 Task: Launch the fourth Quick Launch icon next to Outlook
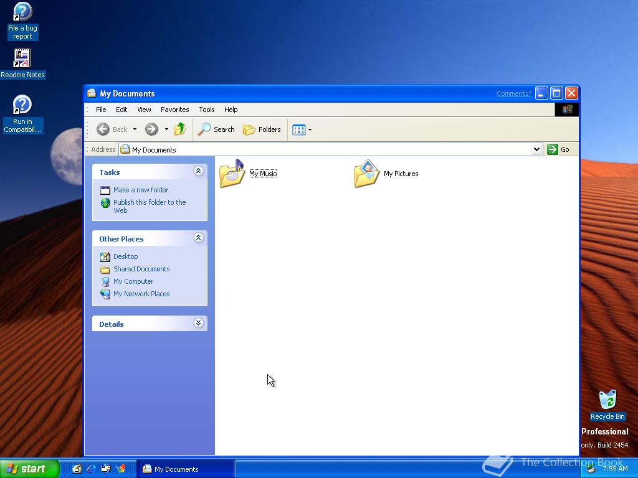121,469
